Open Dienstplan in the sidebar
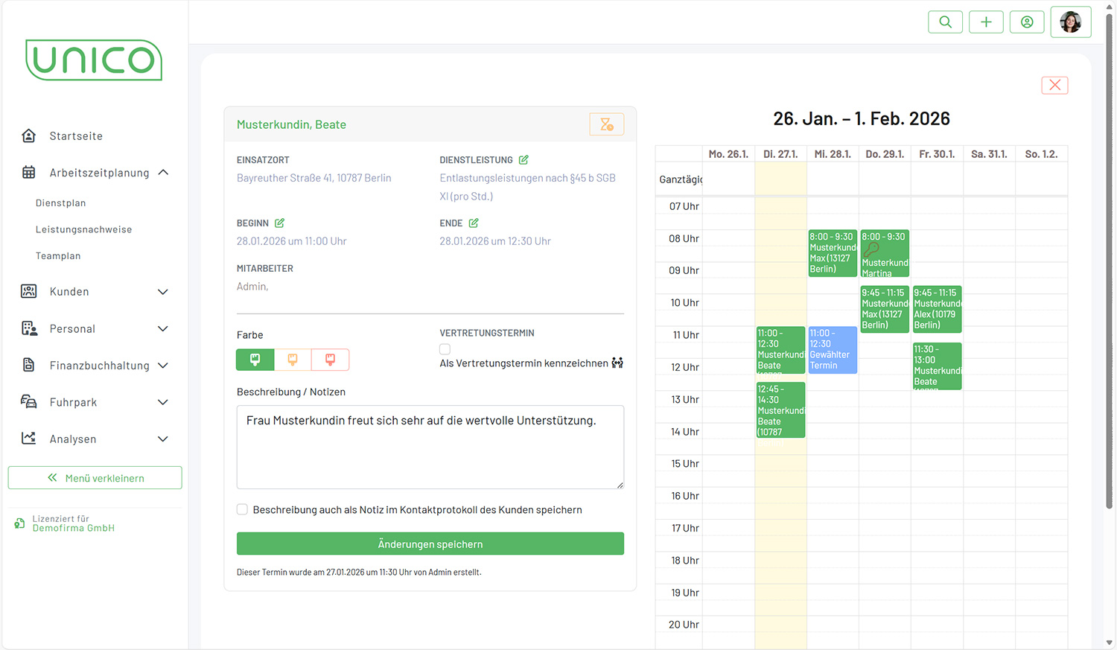1117x650 pixels. (x=60, y=203)
